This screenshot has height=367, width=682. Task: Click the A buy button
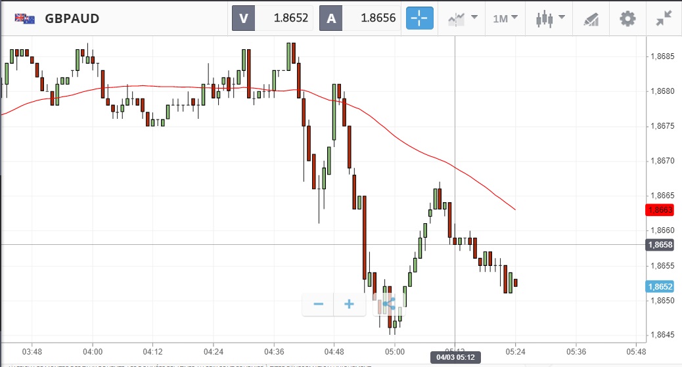pyautogui.click(x=330, y=18)
